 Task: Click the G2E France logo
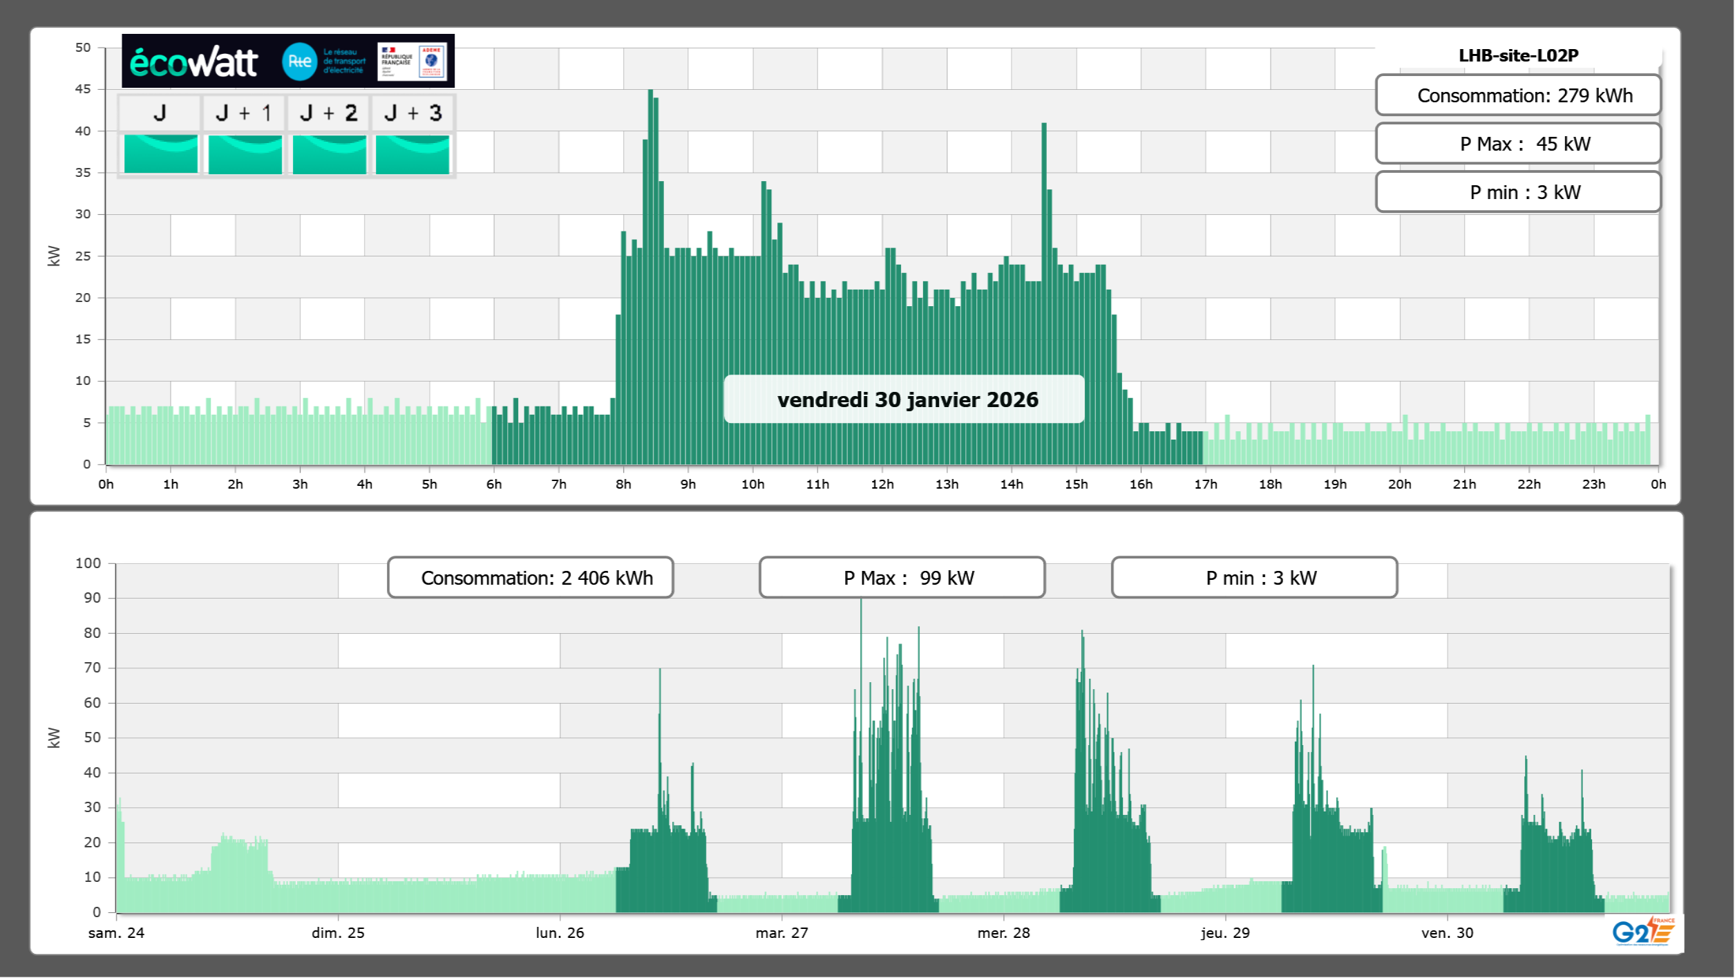tap(1642, 932)
